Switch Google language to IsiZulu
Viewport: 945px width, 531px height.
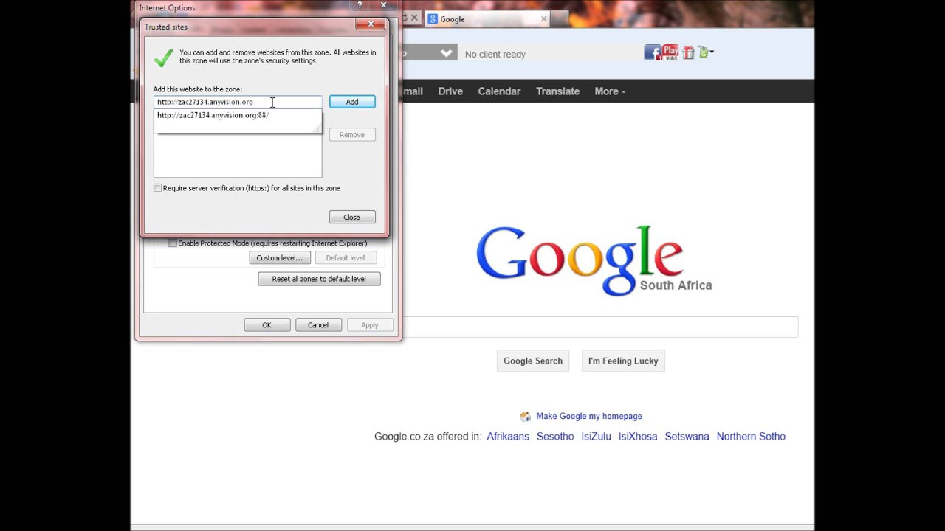click(x=596, y=437)
